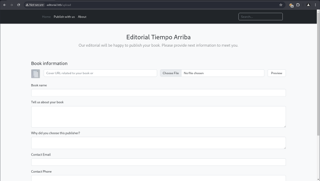
Task: Select the Contact Email field
Action: coord(158,162)
